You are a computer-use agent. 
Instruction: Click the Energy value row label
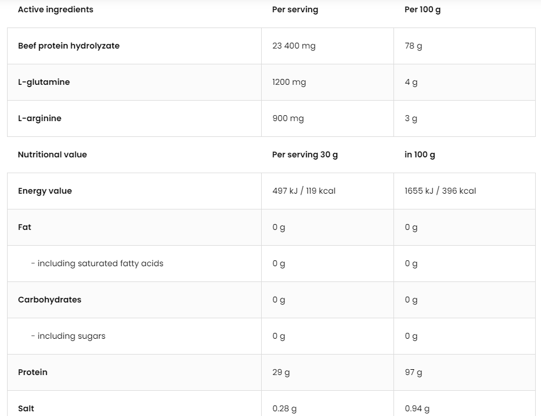pos(45,191)
